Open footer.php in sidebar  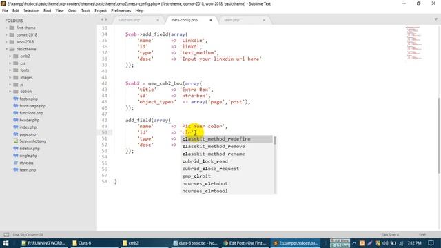pos(28,99)
